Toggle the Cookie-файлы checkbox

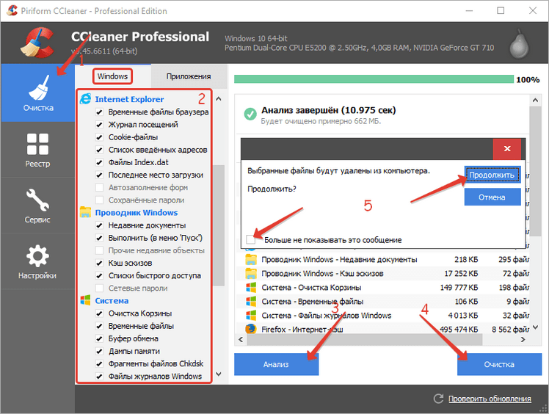coord(99,137)
